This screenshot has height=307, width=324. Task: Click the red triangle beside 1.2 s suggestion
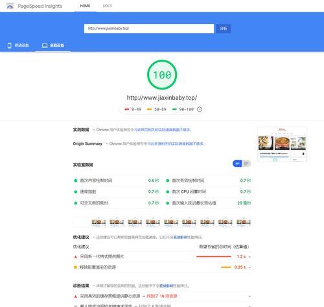coord(76,257)
